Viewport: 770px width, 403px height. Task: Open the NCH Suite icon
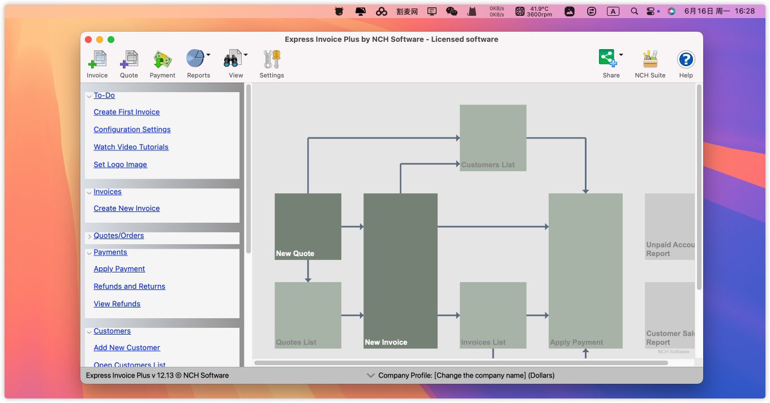click(650, 60)
